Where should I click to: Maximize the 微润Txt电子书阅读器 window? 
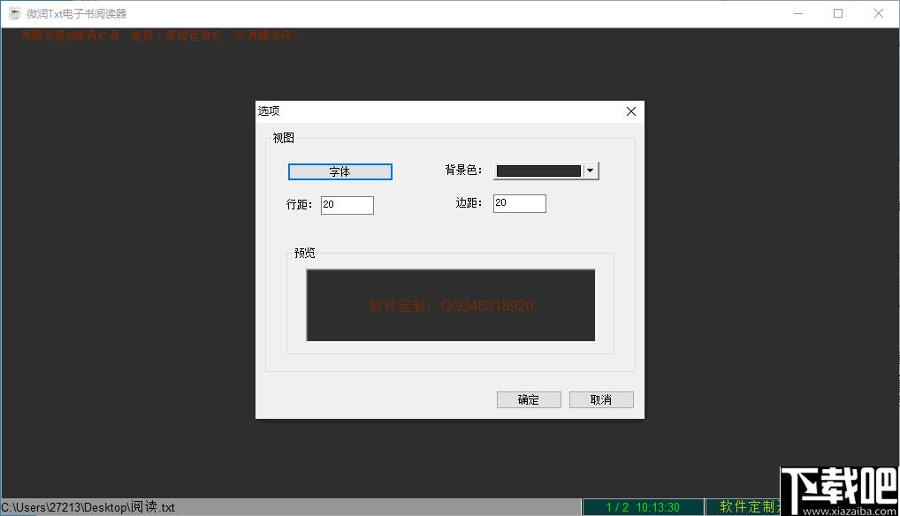click(x=838, y=13)
